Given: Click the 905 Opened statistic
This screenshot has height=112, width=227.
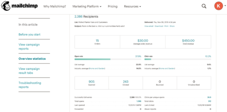Looking at the screenshot, I should point(92,83).
